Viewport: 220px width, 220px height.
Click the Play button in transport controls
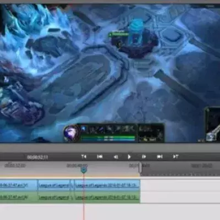point(129,157)
